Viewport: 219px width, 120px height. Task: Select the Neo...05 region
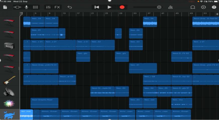point(164,91)
